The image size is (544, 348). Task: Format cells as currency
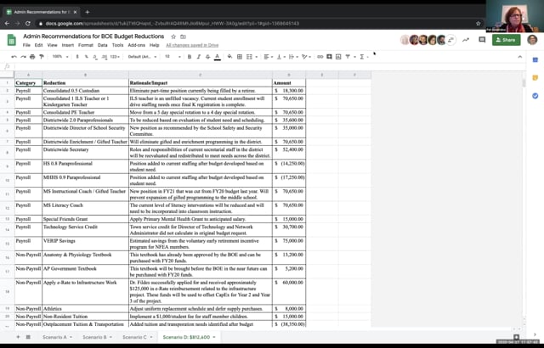(x=77, y=57)
